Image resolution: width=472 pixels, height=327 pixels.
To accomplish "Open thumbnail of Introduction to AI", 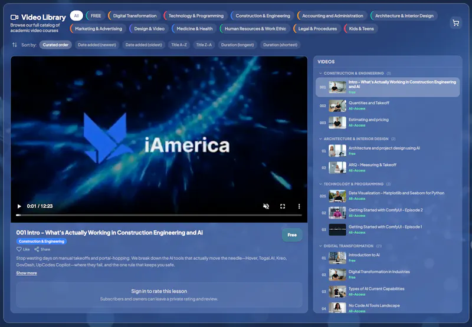I will [x=337, y=258].
